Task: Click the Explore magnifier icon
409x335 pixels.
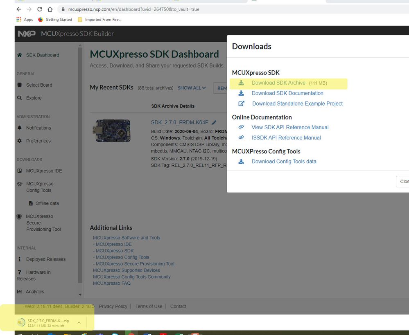Action: (x=19, y=98)
